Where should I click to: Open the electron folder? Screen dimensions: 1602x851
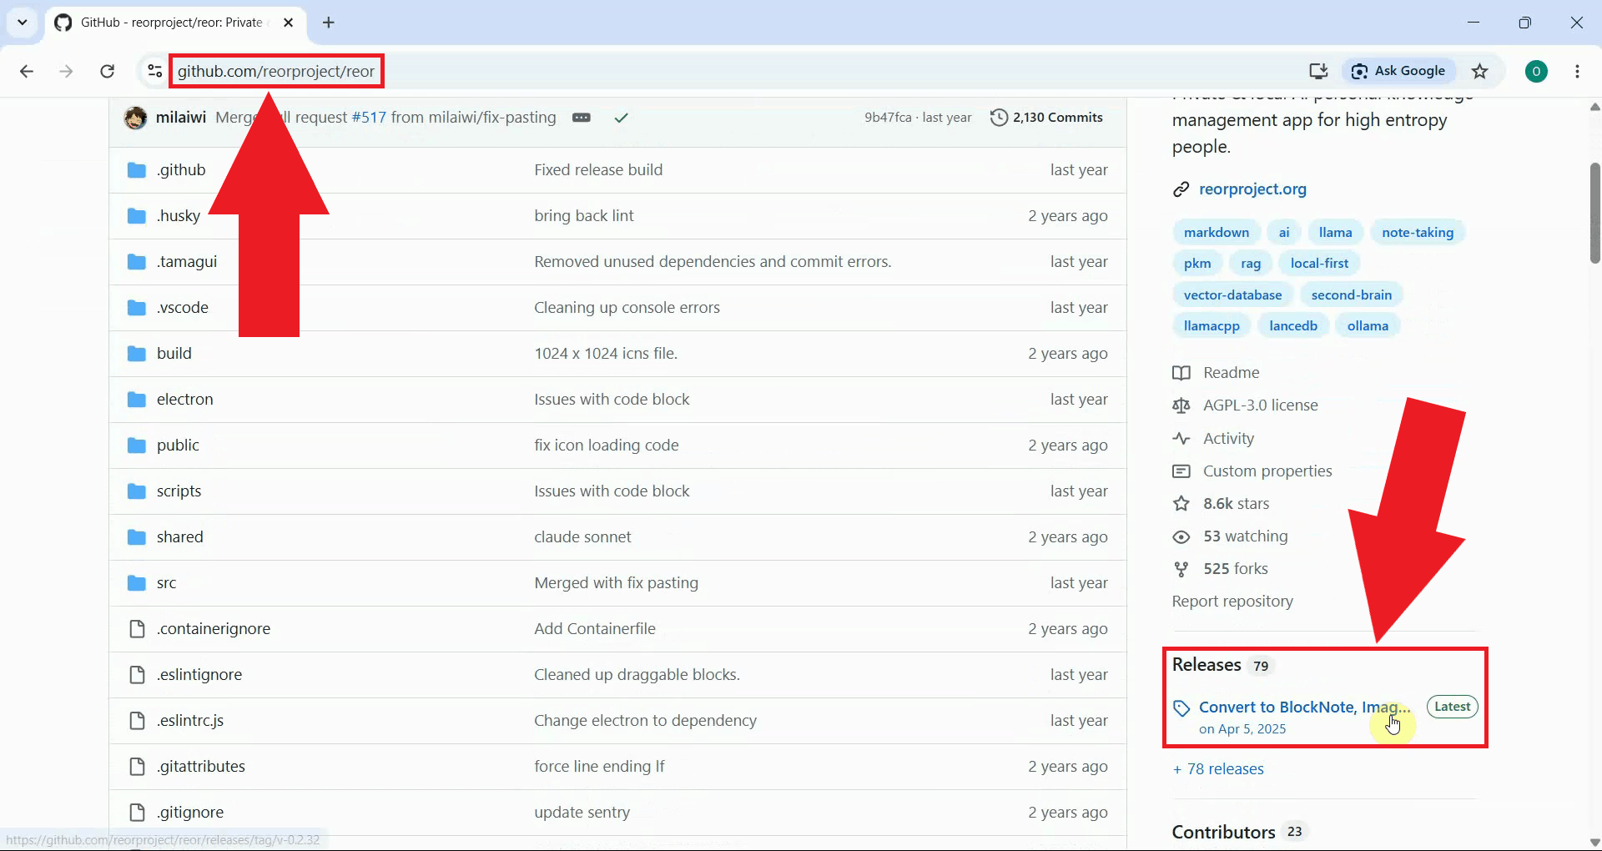tap(185, 400)
